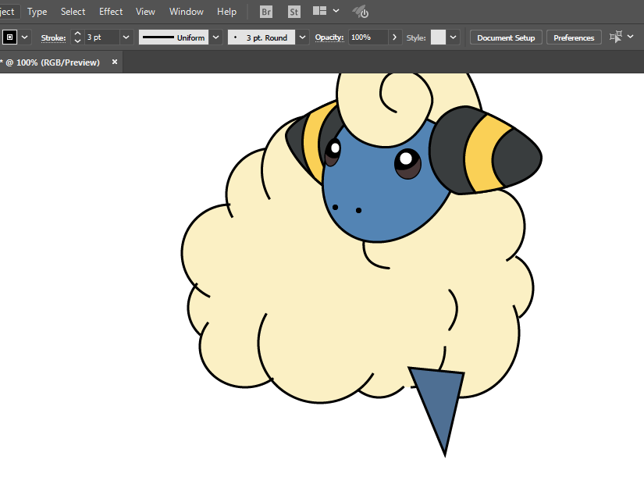Click the Document Setup button
The width and height of the screenshot is (644, 488).
[x=506, y=37]
